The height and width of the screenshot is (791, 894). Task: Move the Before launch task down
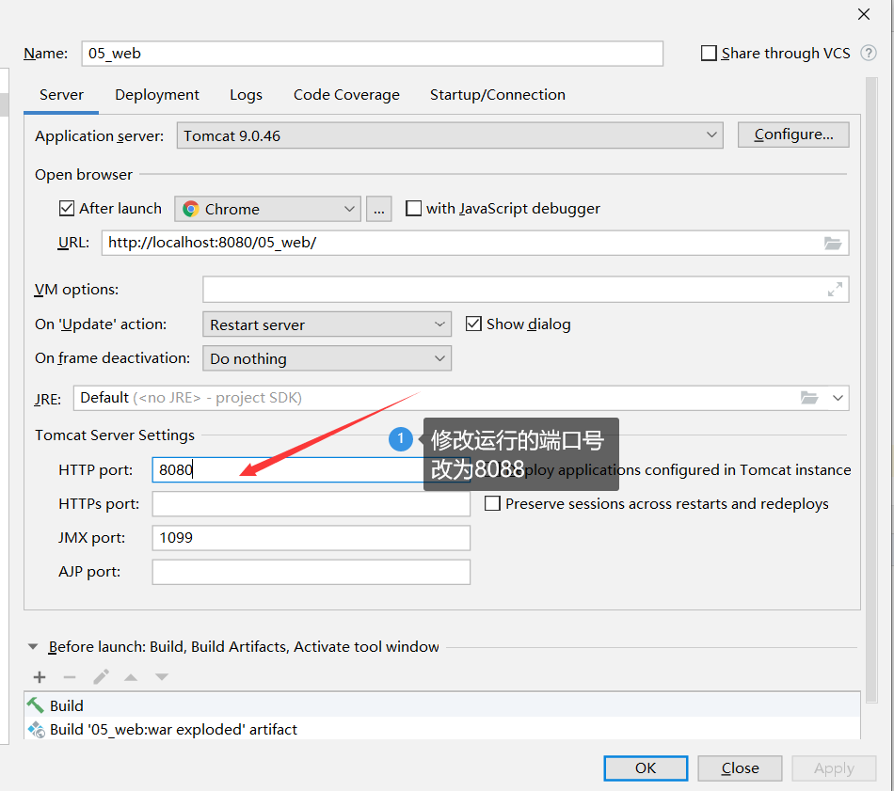(160, 676)
